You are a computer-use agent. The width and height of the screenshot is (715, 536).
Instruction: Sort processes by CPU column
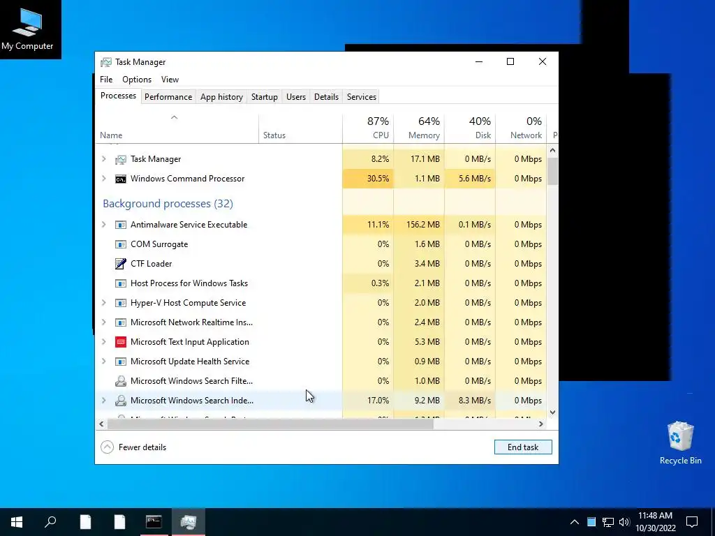coord(368,128)
